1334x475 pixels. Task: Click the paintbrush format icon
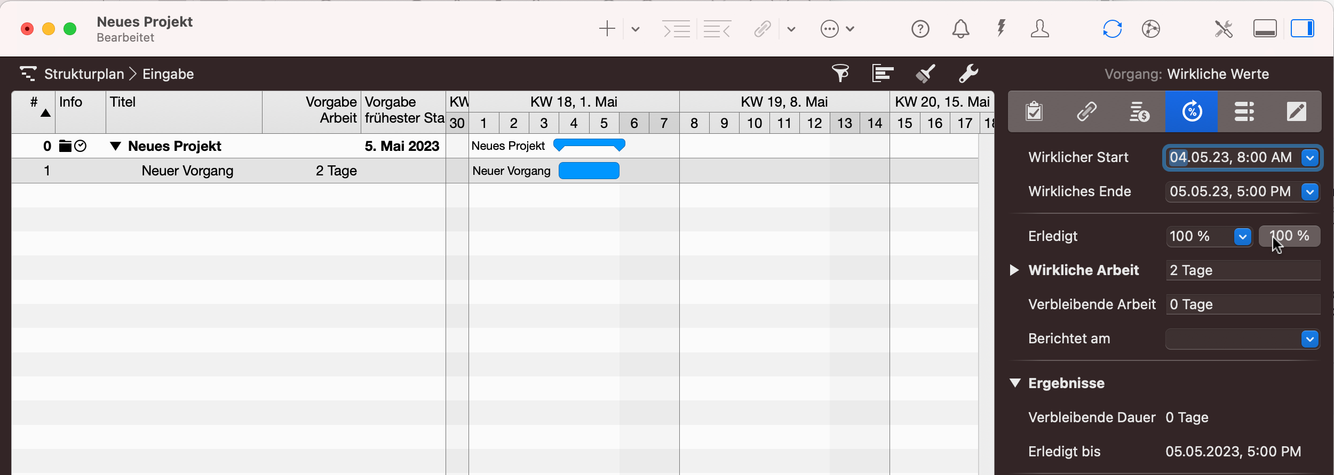click(x=926, y=74)
